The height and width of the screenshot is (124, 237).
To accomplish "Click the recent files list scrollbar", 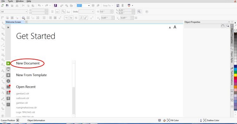I will click(x=74, y=101).
